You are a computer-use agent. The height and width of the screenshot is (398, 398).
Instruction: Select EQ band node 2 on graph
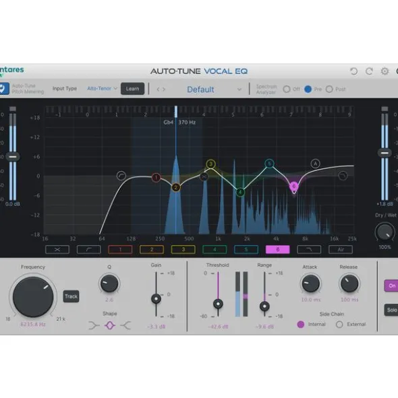(x=176, y=188)
